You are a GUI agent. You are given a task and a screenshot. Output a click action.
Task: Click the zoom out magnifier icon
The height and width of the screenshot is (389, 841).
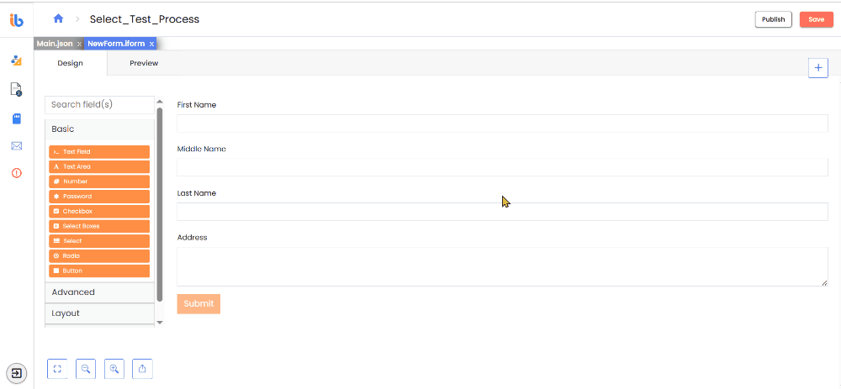pos(86,369)
